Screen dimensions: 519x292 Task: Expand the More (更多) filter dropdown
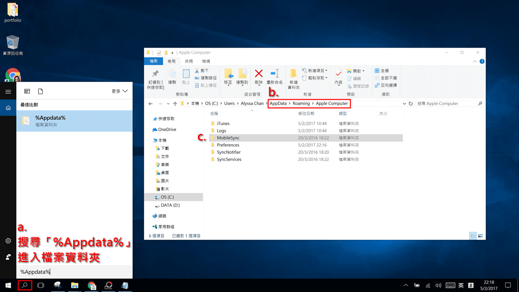point(120,91)
